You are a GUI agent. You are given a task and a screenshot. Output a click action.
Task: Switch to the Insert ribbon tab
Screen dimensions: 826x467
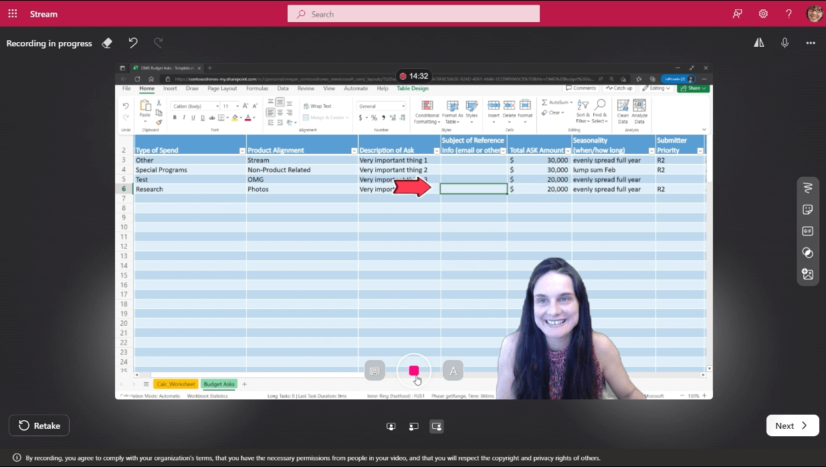[x=170, y=88]
